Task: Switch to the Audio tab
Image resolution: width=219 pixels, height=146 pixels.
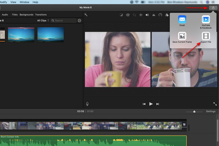Action: 5,15
